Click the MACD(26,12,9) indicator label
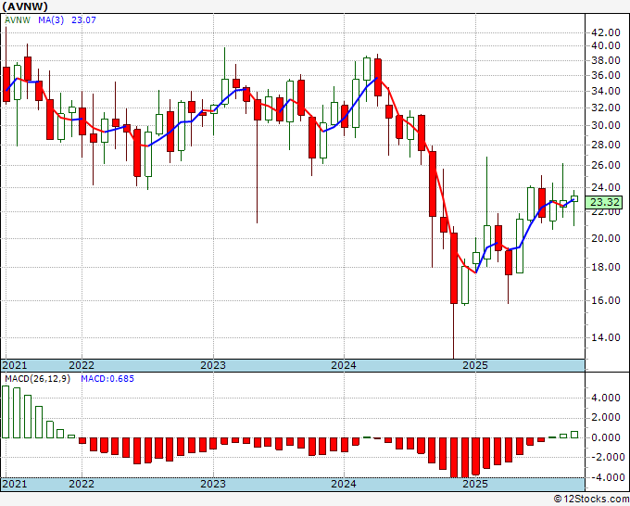This screenshot has height=506, width=630. click(37, 379)
